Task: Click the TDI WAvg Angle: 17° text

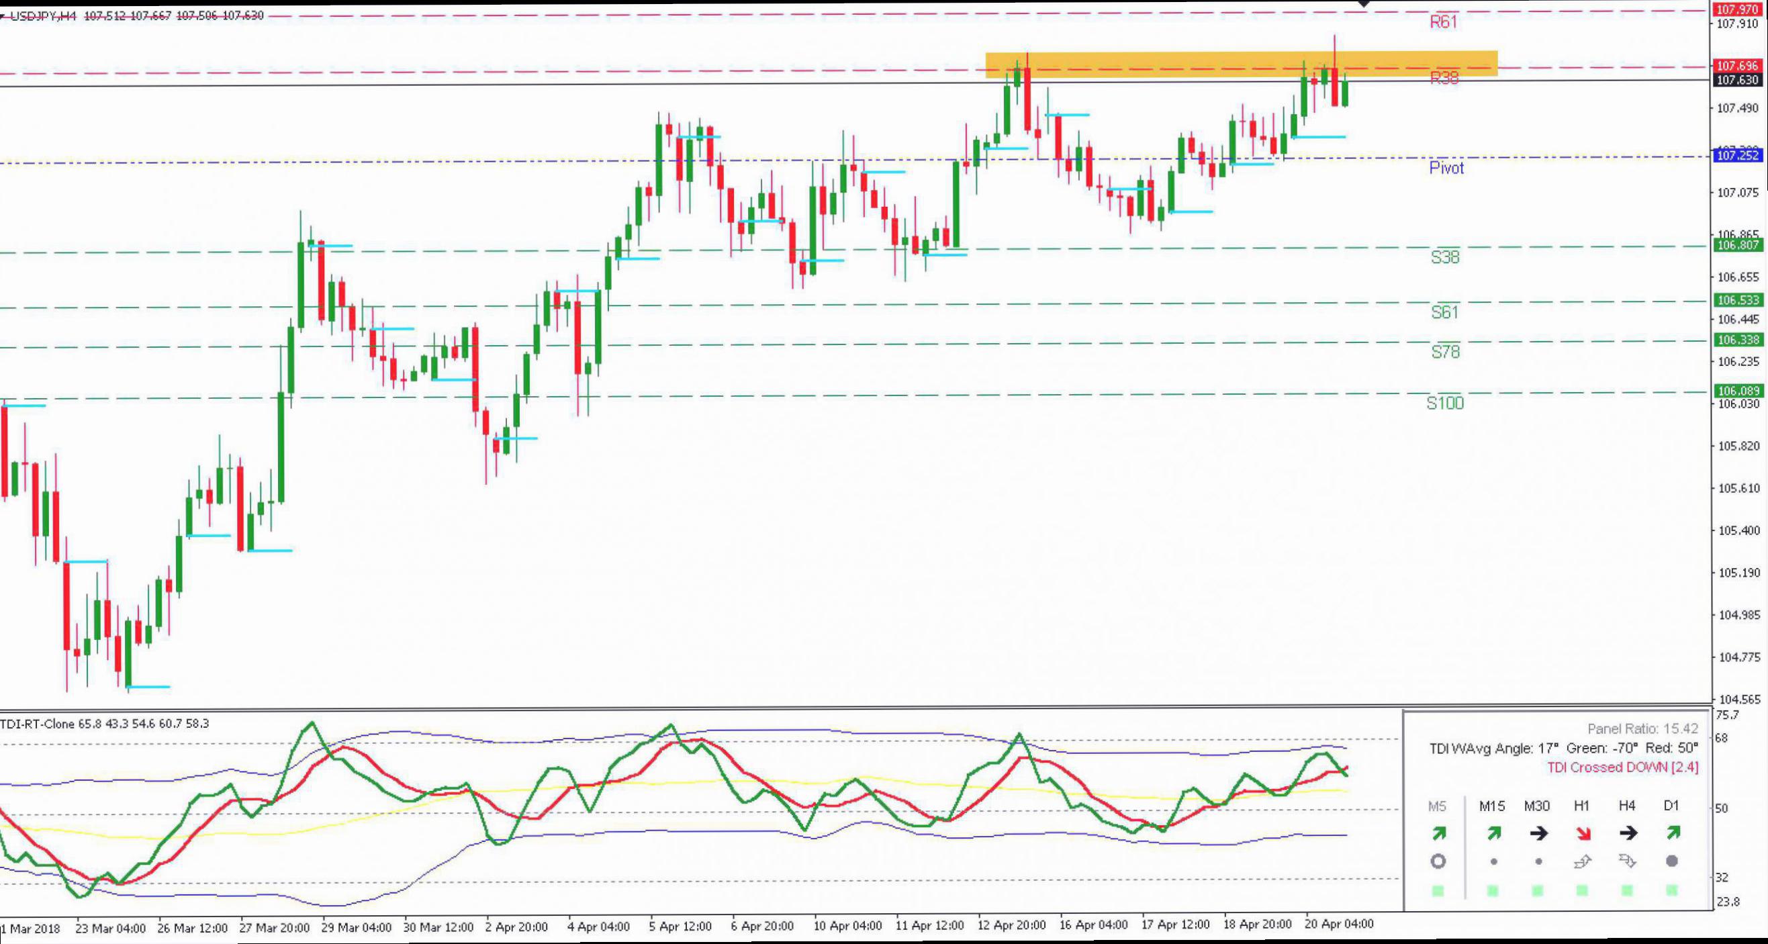Action: (1493, 749)
